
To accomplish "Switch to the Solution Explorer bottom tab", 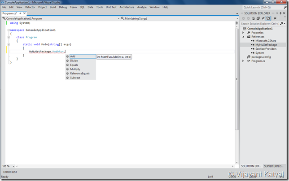I will click(251, 166).
